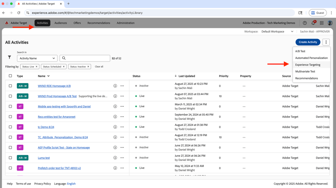Remove the Status: Live filter chip

pos(37,67)
